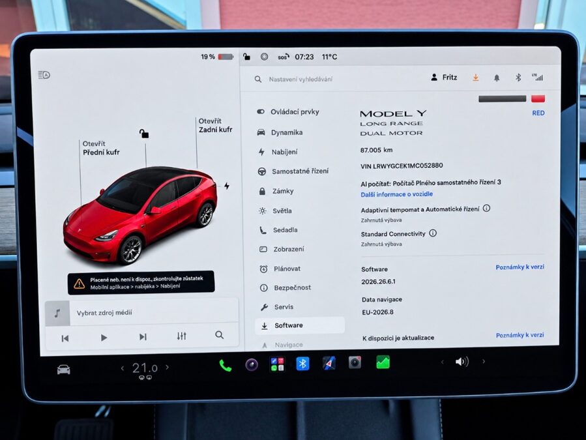The width and height of the screenshot is (586, 440).
Task: Open the navigation arrow app in dock
Action: click(329, 363)
